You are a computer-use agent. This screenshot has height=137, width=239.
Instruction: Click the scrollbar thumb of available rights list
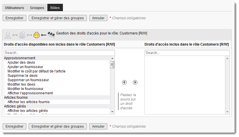[x=112, y=65]
